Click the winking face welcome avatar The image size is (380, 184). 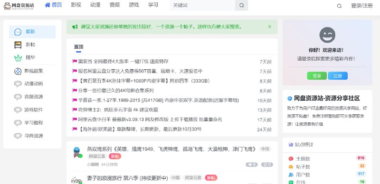(327, 35)
